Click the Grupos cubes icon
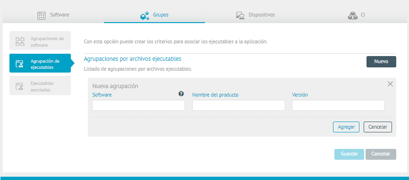The height and width of the screenshot is (180, 409). [145, 16]
